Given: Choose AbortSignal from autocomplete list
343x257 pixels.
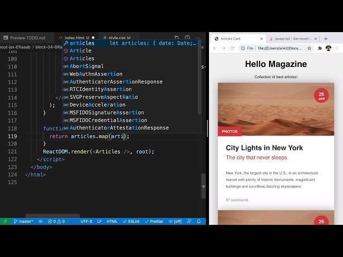Looking at the screenshot, I should pos(130,66).
